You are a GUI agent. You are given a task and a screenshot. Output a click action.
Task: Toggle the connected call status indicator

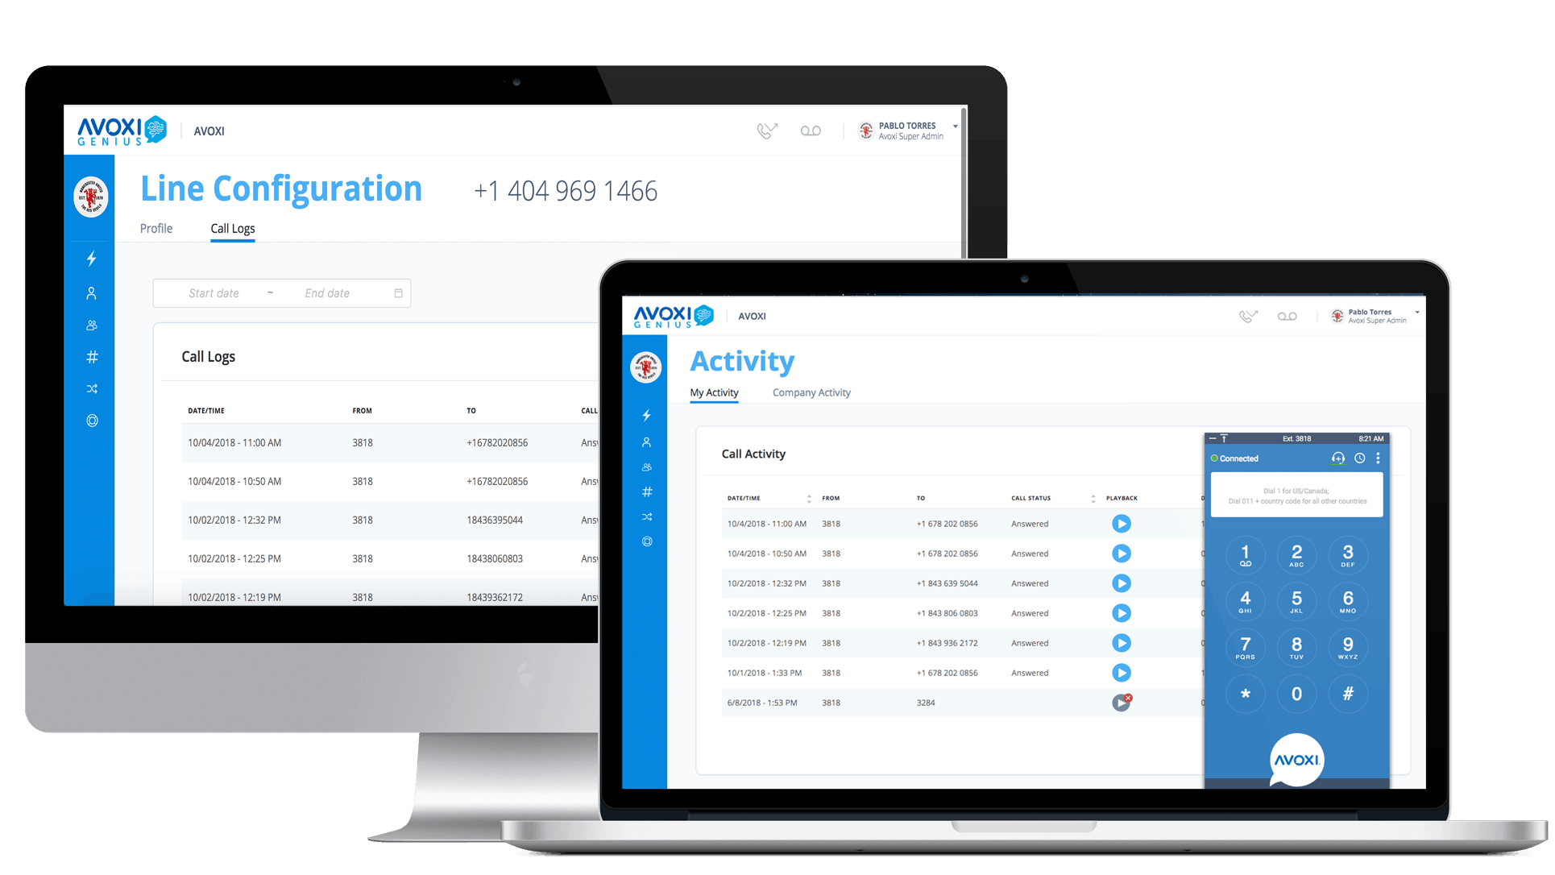(x=1230, y=458)
